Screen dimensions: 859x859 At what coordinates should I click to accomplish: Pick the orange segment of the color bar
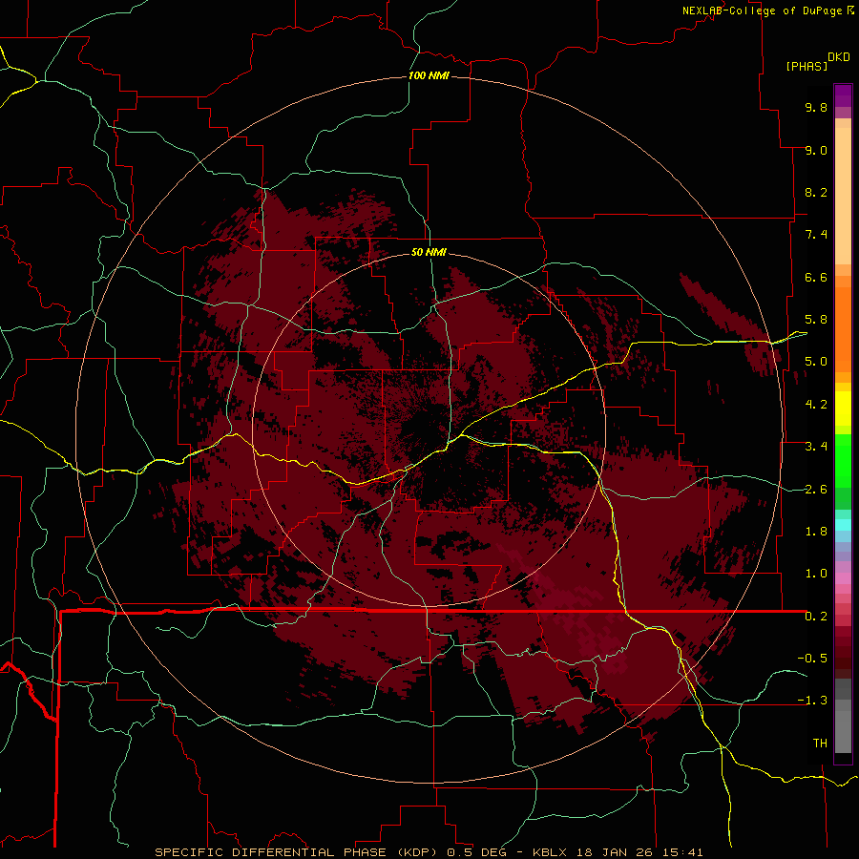[843, 328]
